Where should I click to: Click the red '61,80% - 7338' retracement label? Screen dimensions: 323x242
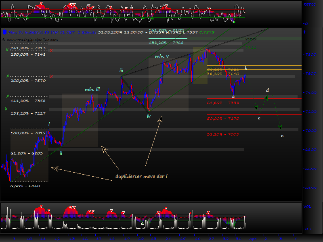[x=223, y=103]
